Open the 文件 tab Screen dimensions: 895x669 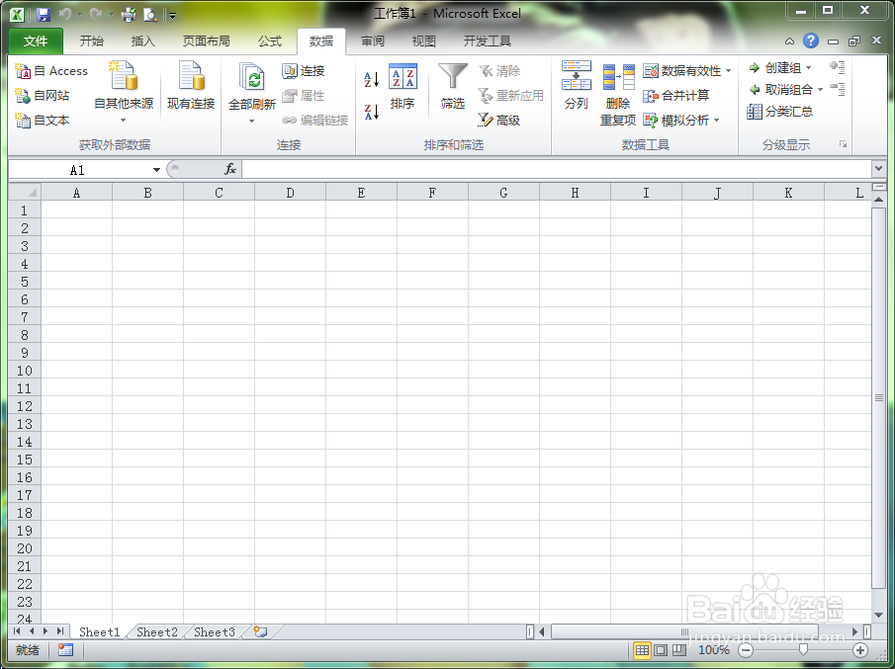(x=36, y=42)
